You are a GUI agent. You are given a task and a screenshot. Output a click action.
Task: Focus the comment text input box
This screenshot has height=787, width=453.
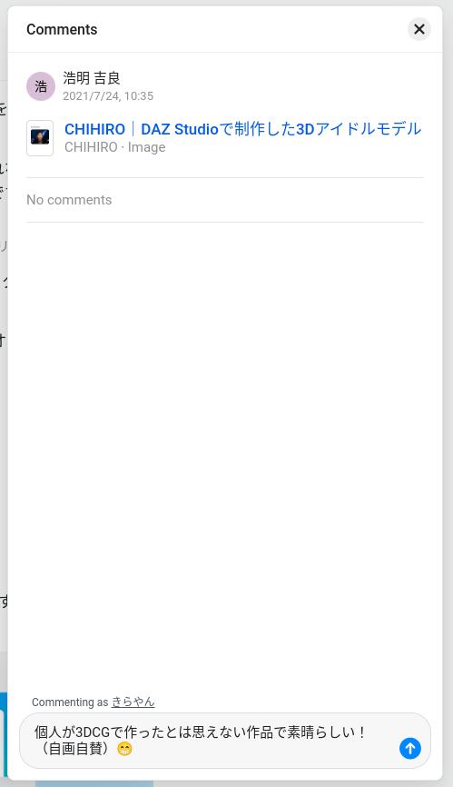225,741
